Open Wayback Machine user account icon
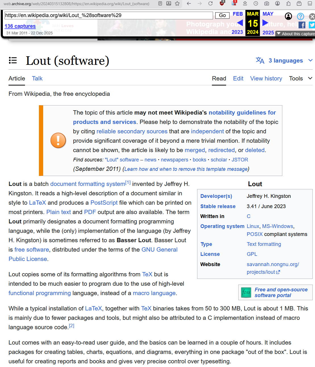The width and height of the screenshot is (315, 367). [x=288, y=16]
